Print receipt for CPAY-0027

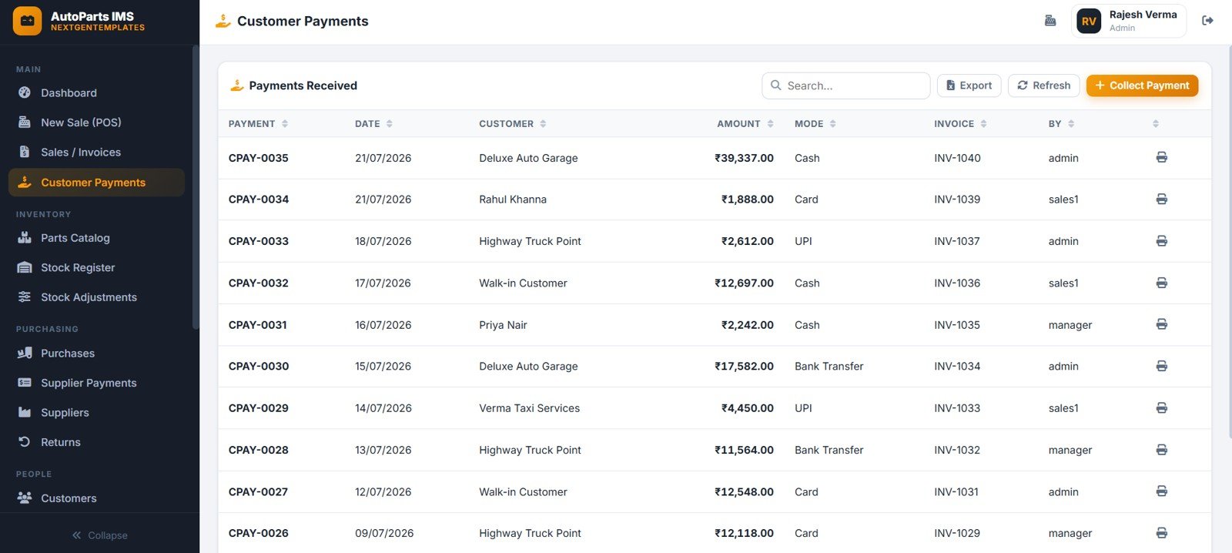click(x=1161, y=491)
